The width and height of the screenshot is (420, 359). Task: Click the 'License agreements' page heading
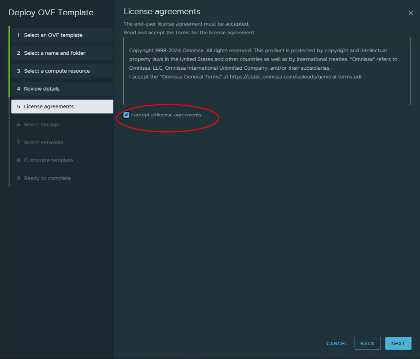[x=162, y=12]
